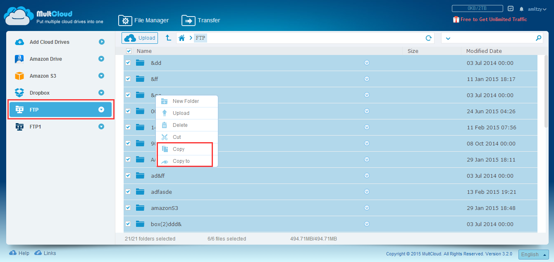Open traffic statistics icon
Screen dimensions: 554x262
pyautogui.click(x=511, y=8)
